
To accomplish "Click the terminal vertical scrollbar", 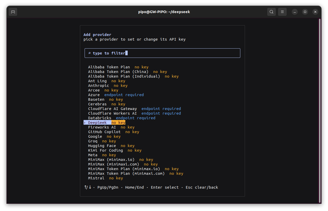I will click(320, 111).
